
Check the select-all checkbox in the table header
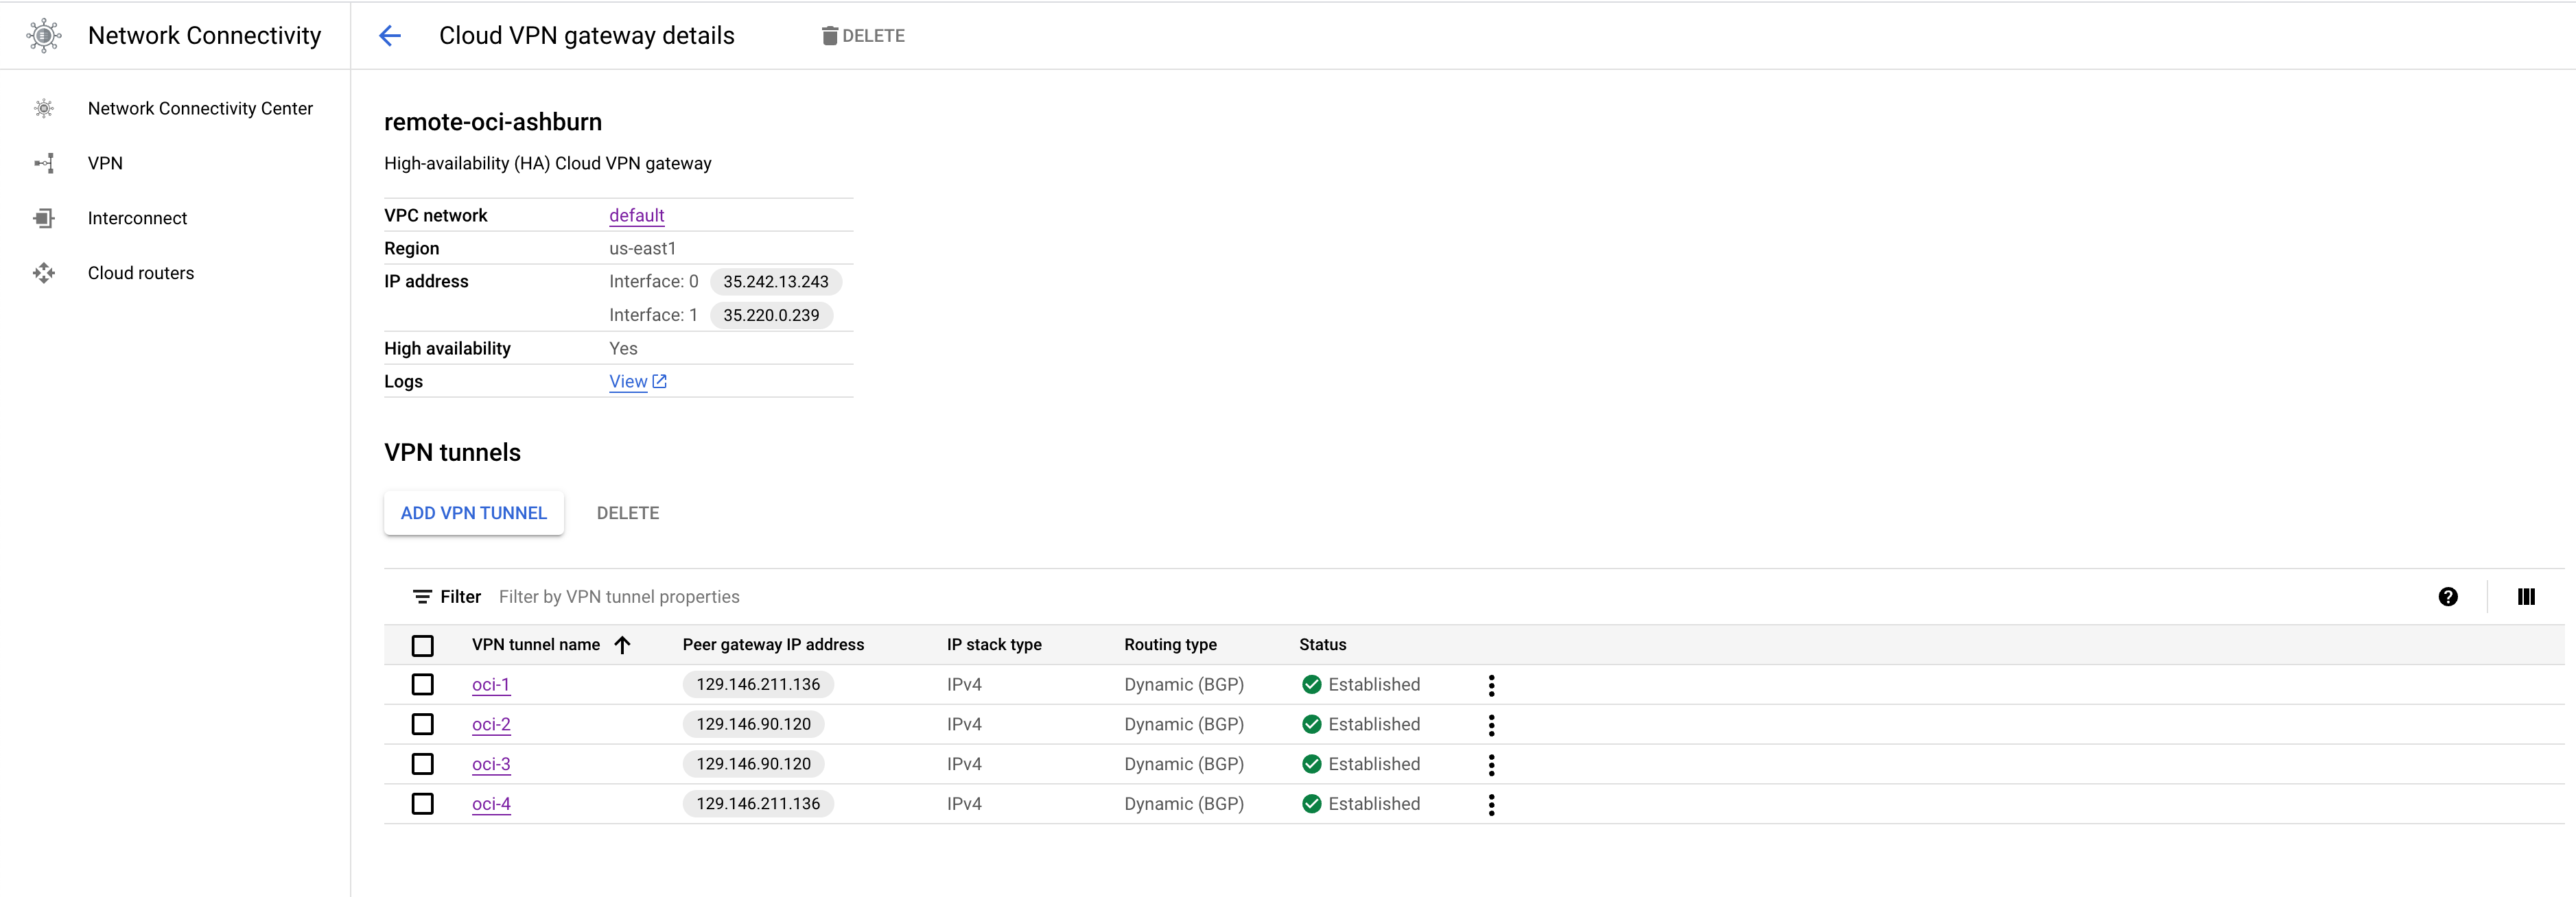click(422, 645)
